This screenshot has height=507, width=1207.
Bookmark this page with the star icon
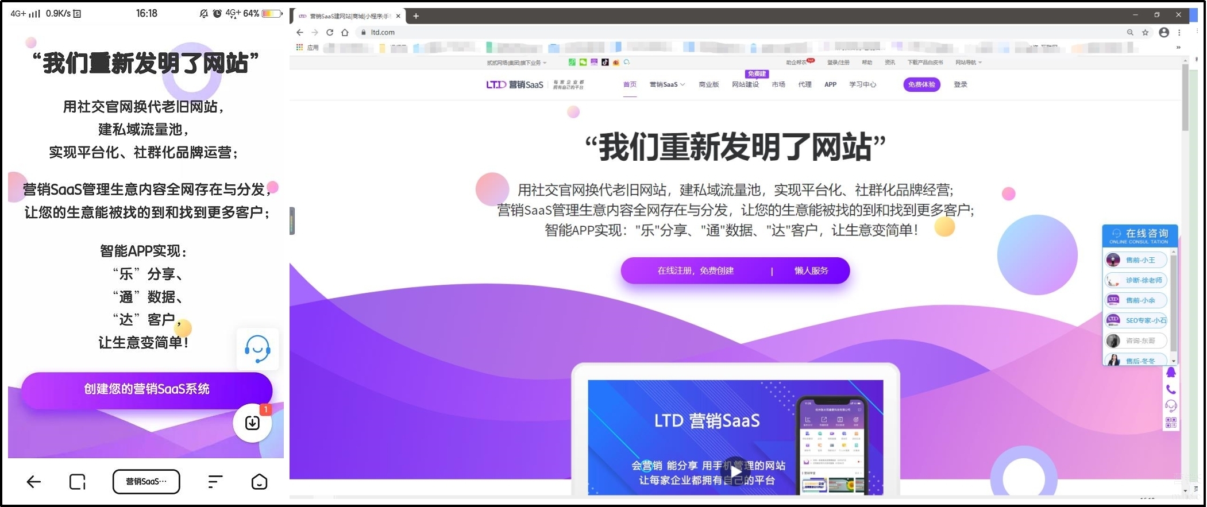[1145, 33]
